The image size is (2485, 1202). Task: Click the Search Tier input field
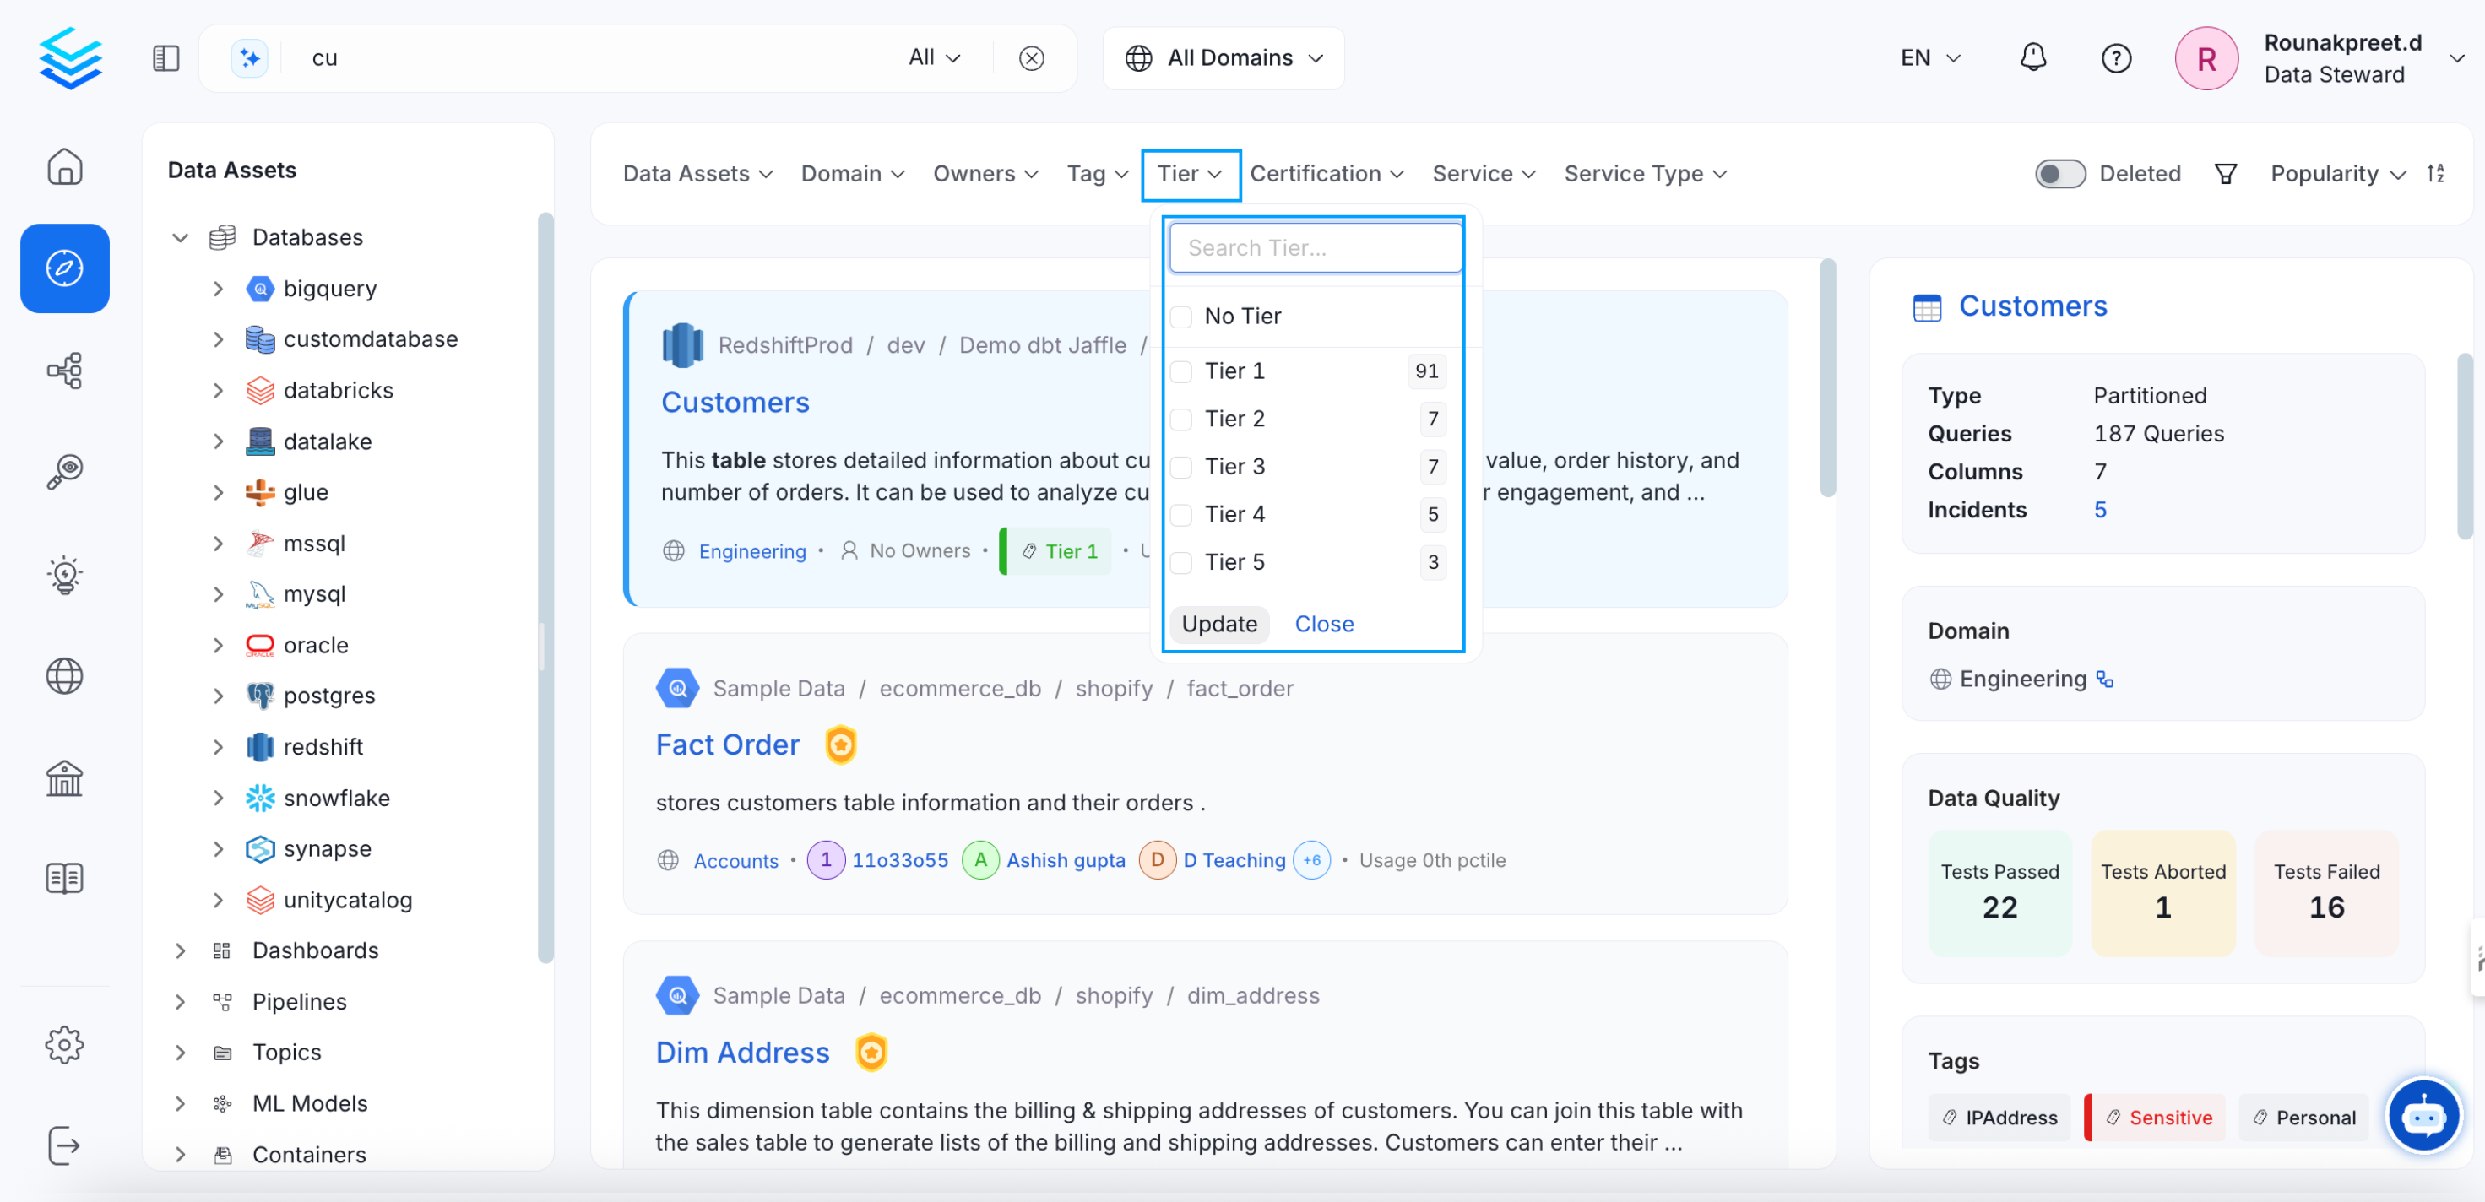1314,248
